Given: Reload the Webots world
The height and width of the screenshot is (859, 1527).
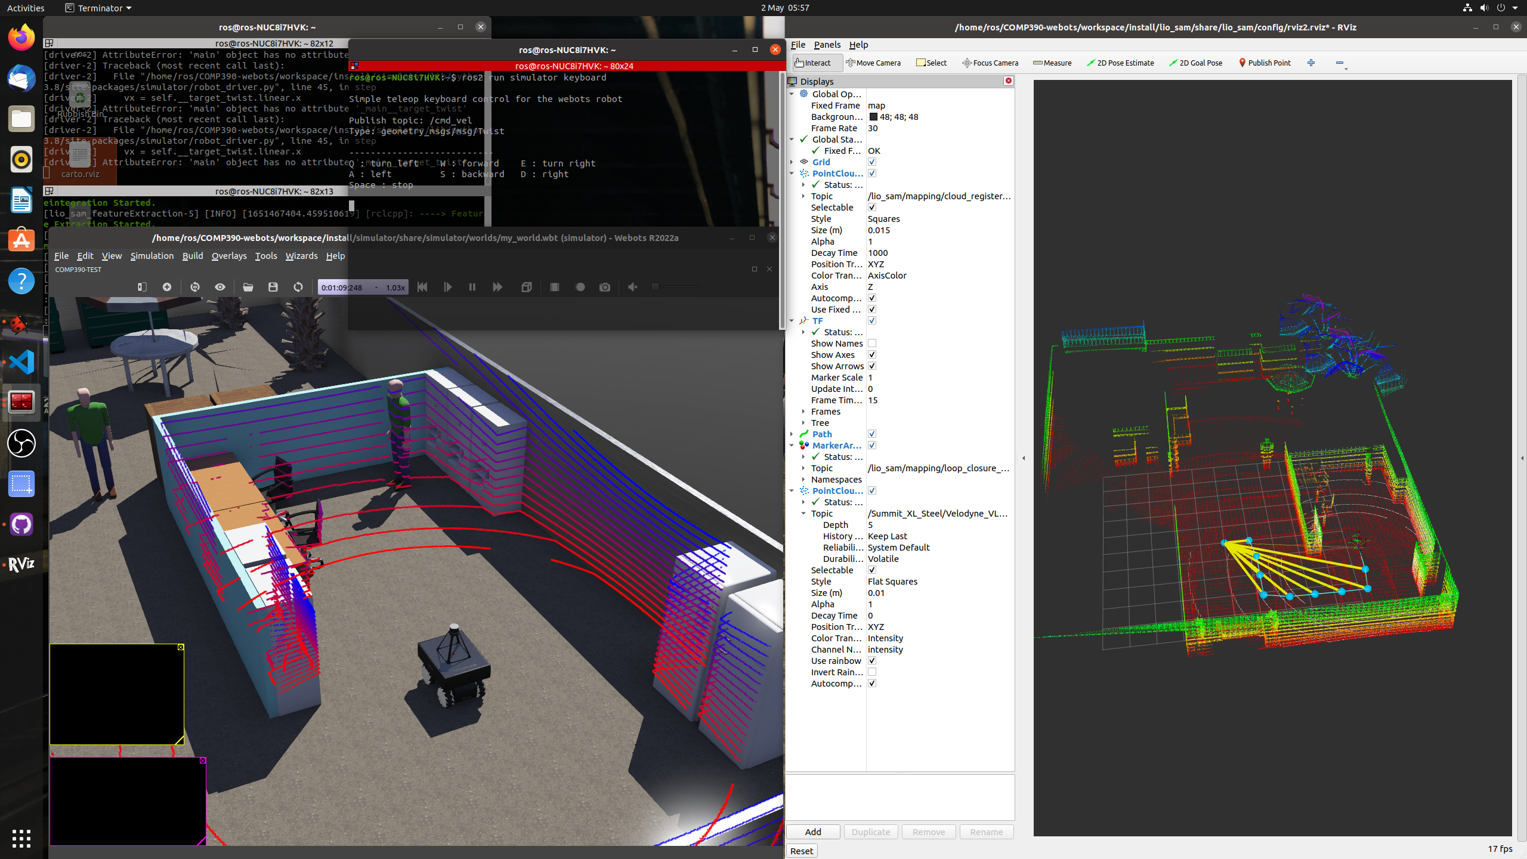Looking at the screenshot, I should point(298,287).
